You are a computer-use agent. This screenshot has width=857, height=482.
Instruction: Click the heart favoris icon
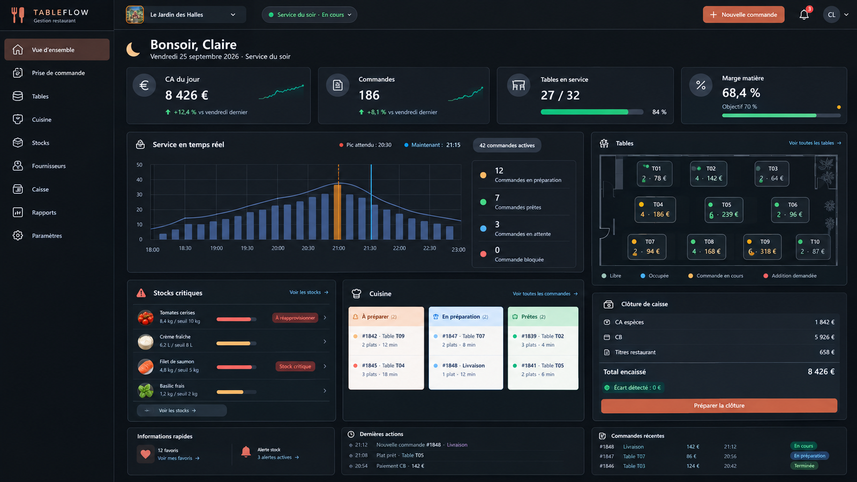coord(145,454)
